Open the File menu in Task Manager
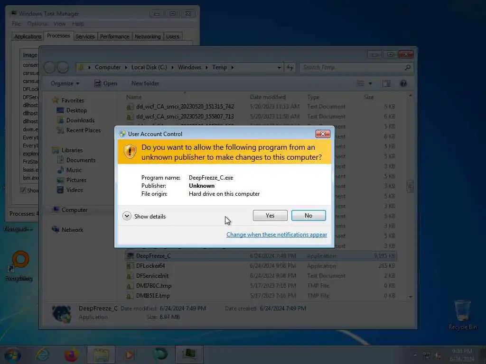Image resolution: width=486 pixels, height=364 pixels. pyautogui.click(x=16, y=24)
